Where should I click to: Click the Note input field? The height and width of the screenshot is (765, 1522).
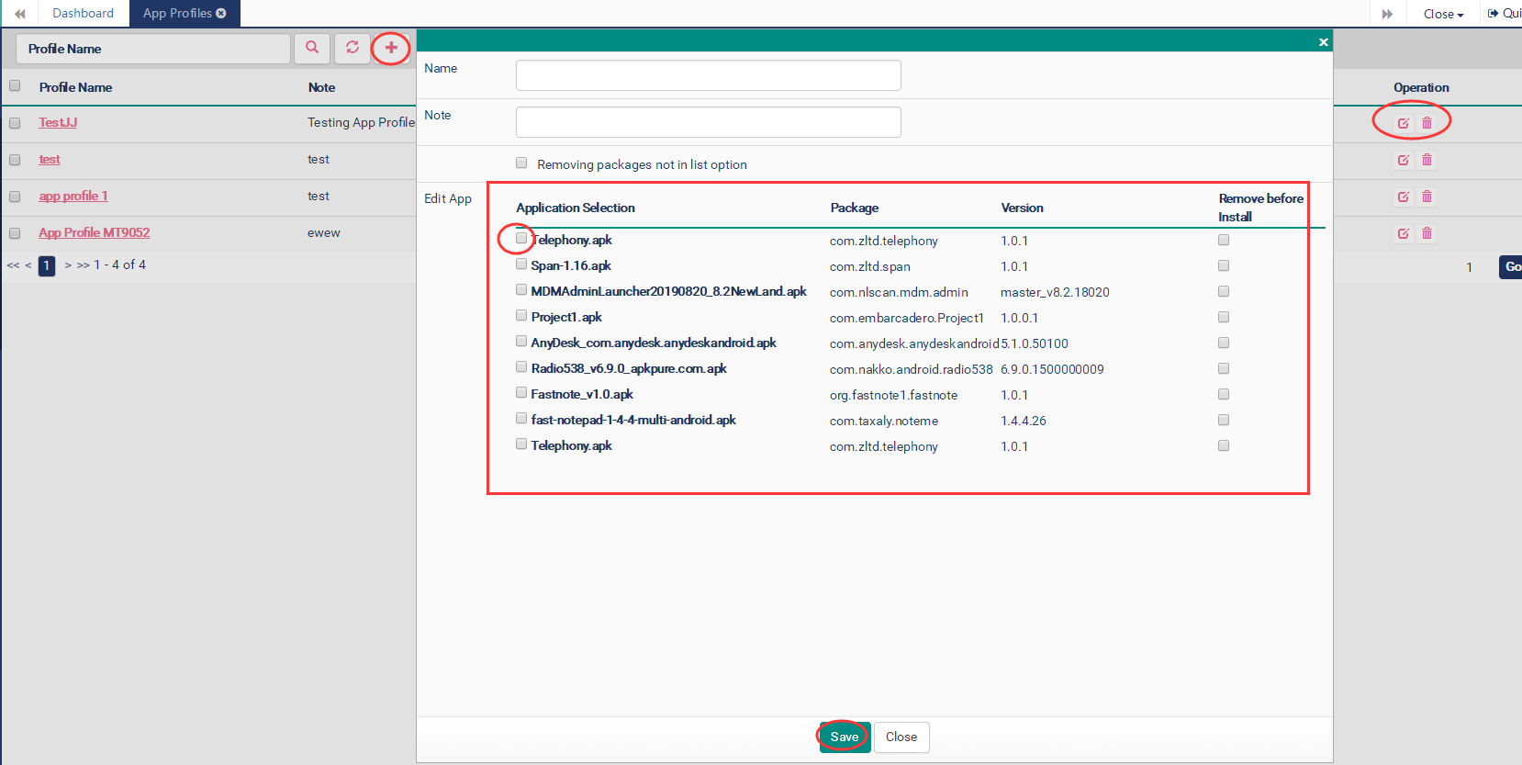(x=708, y=122)
